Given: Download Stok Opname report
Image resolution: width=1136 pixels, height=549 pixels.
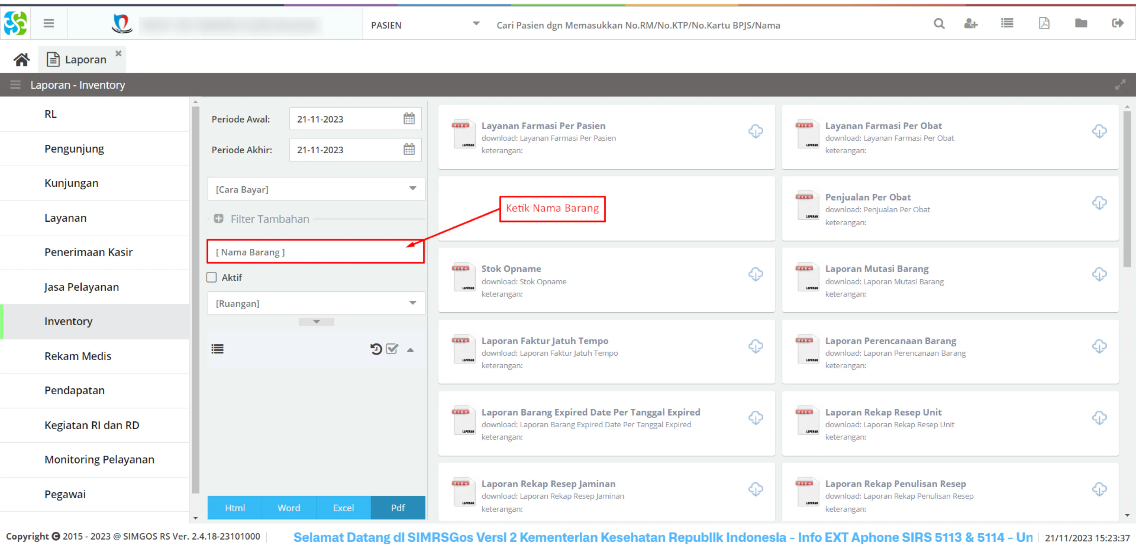Looking at the screenshot, I should pyautogui.click(x=755, y=274).
